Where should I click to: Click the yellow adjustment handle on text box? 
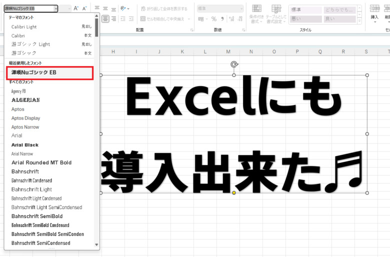pos(234,193)
